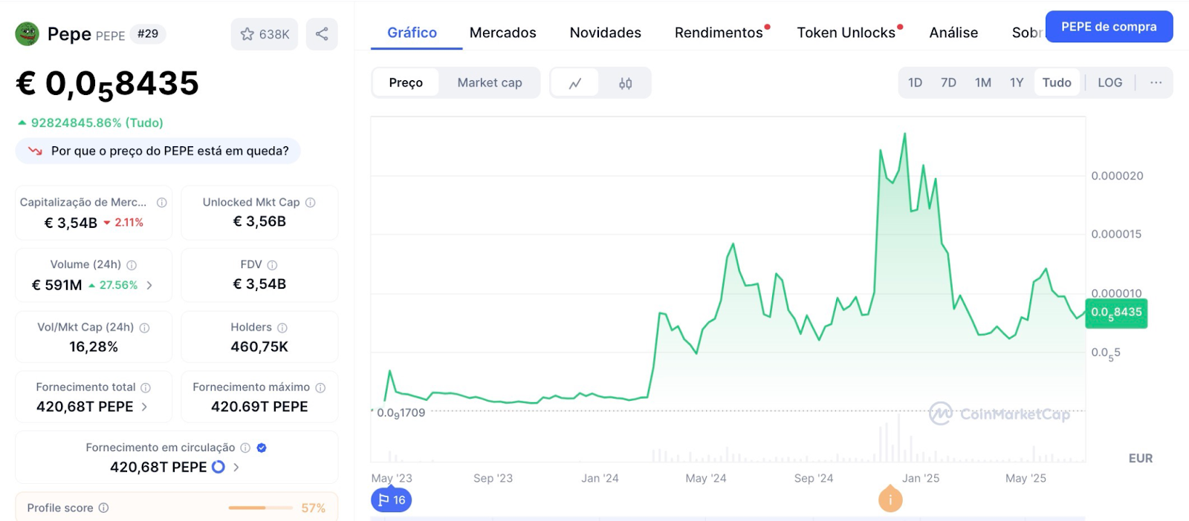1189x521 pixels.
Task: Click the orange info marker on timeline
Action: [890, 499]
